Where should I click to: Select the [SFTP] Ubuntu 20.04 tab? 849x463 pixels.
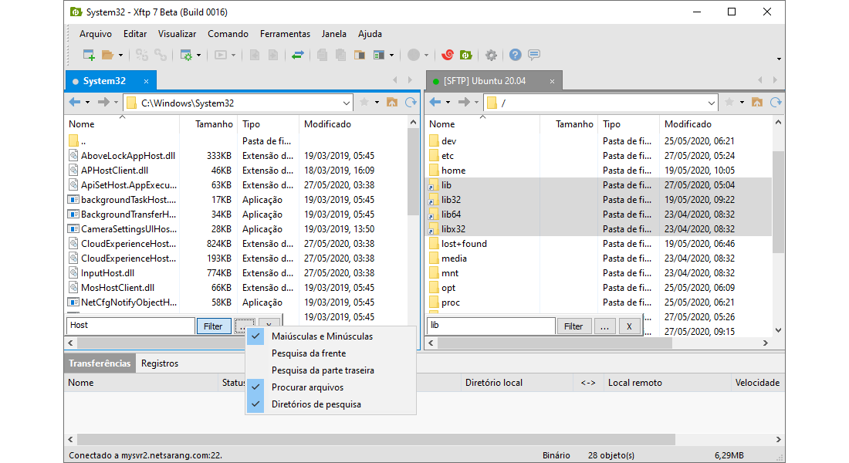494,81
